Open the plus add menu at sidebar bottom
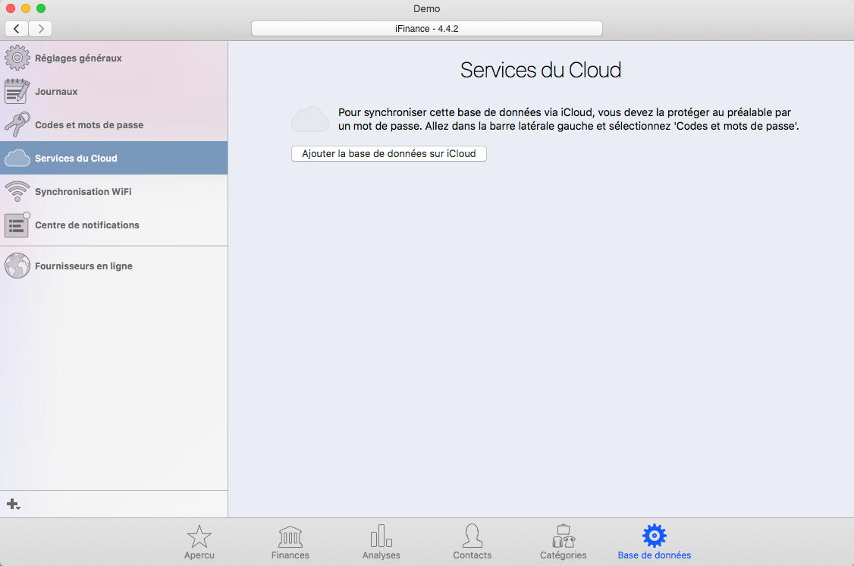Image resolution: width=854 pixels, height=566 pixels. pyautogui.click(x=14, y=505)
